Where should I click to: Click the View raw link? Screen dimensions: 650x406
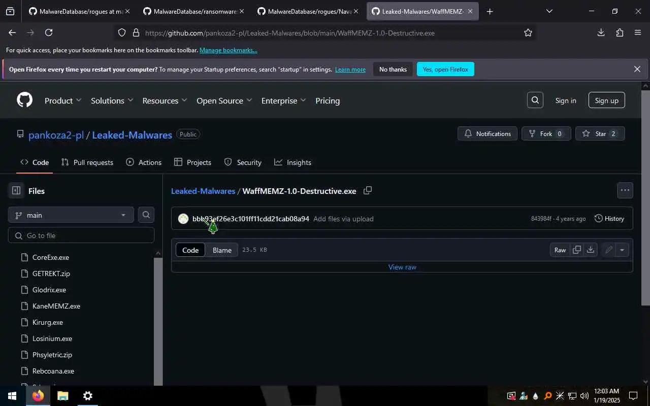(x=402, y=267)
